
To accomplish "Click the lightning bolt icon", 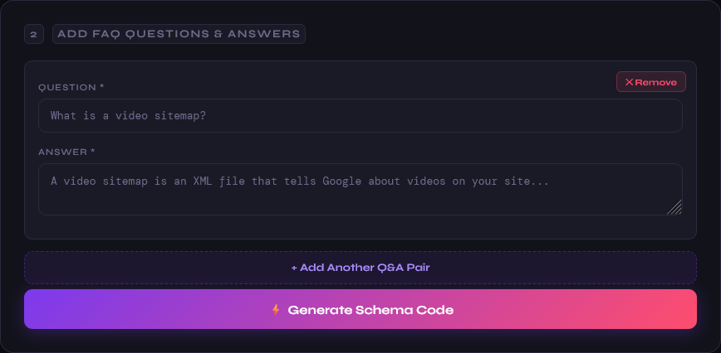I will (x=276, y=310).
